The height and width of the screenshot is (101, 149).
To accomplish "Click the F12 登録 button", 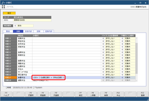I will pyautogui.click(x=143, y=94).
